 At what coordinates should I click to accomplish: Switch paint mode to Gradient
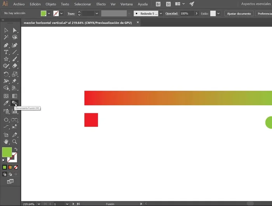[x=10, y=167]
